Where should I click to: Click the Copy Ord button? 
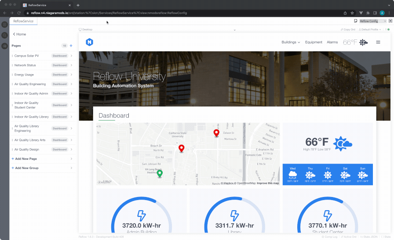348,29
